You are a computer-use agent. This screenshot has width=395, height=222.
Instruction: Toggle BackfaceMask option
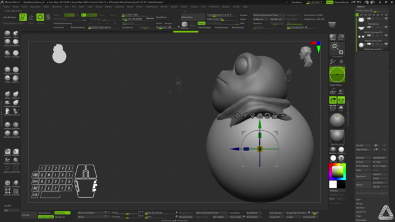pyautogui.click(x=78, y=27)
